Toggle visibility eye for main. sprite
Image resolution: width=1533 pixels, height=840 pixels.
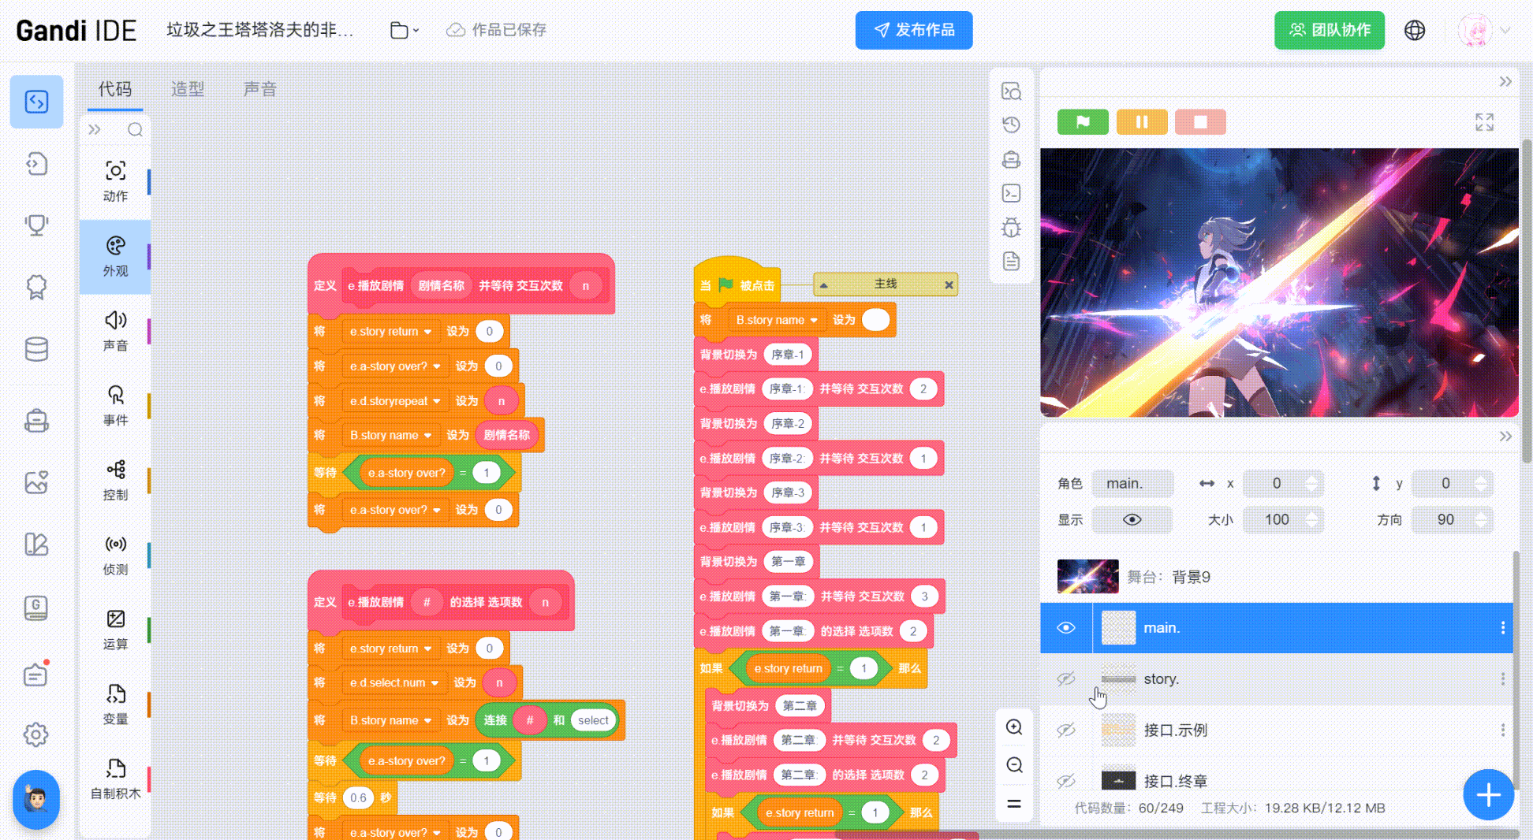1066,627
